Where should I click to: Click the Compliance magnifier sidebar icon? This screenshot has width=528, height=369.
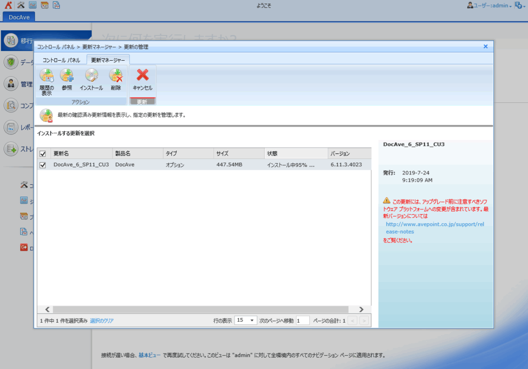(x=11, y=106)
